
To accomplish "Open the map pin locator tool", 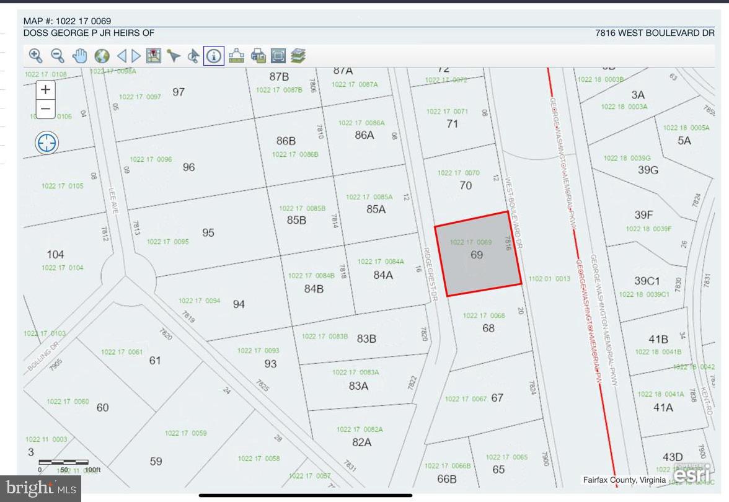I will pyautogui.click(x=154, y=56).
